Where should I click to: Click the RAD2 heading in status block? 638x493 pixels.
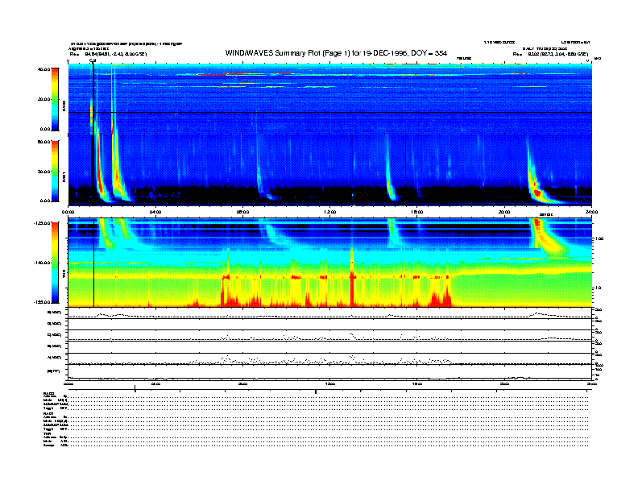click(49, 394)
